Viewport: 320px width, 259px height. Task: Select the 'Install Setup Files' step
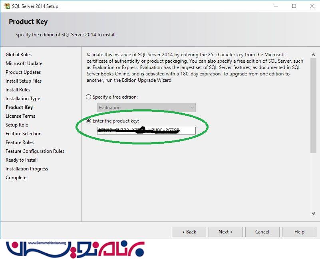[x=24, y=81]
